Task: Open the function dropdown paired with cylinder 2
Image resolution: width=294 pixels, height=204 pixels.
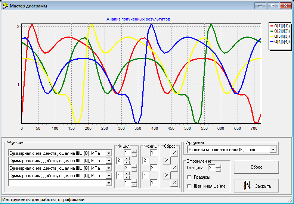Action: (109, 161)
